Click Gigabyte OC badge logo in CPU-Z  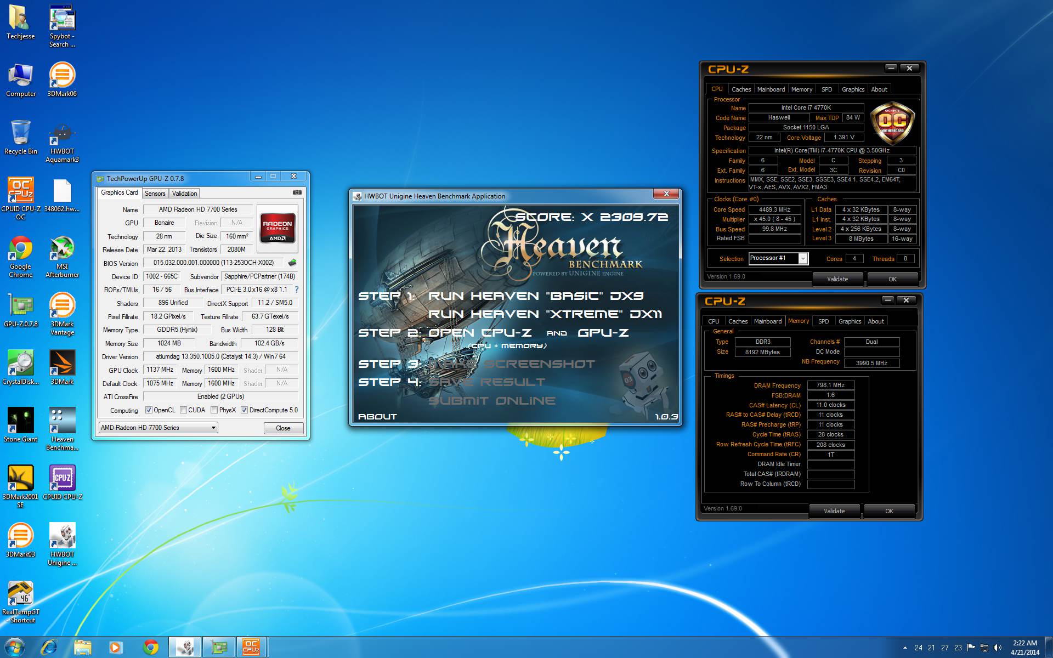click(x=892, y=123)
